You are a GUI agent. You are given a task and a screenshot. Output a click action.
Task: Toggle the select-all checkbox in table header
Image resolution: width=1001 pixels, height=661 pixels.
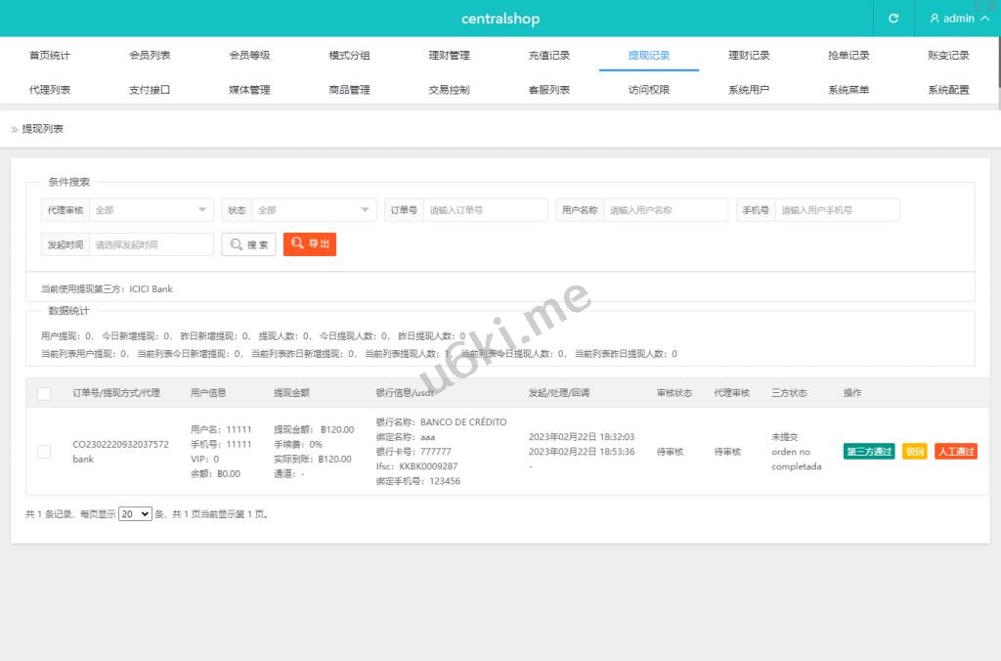44,393
